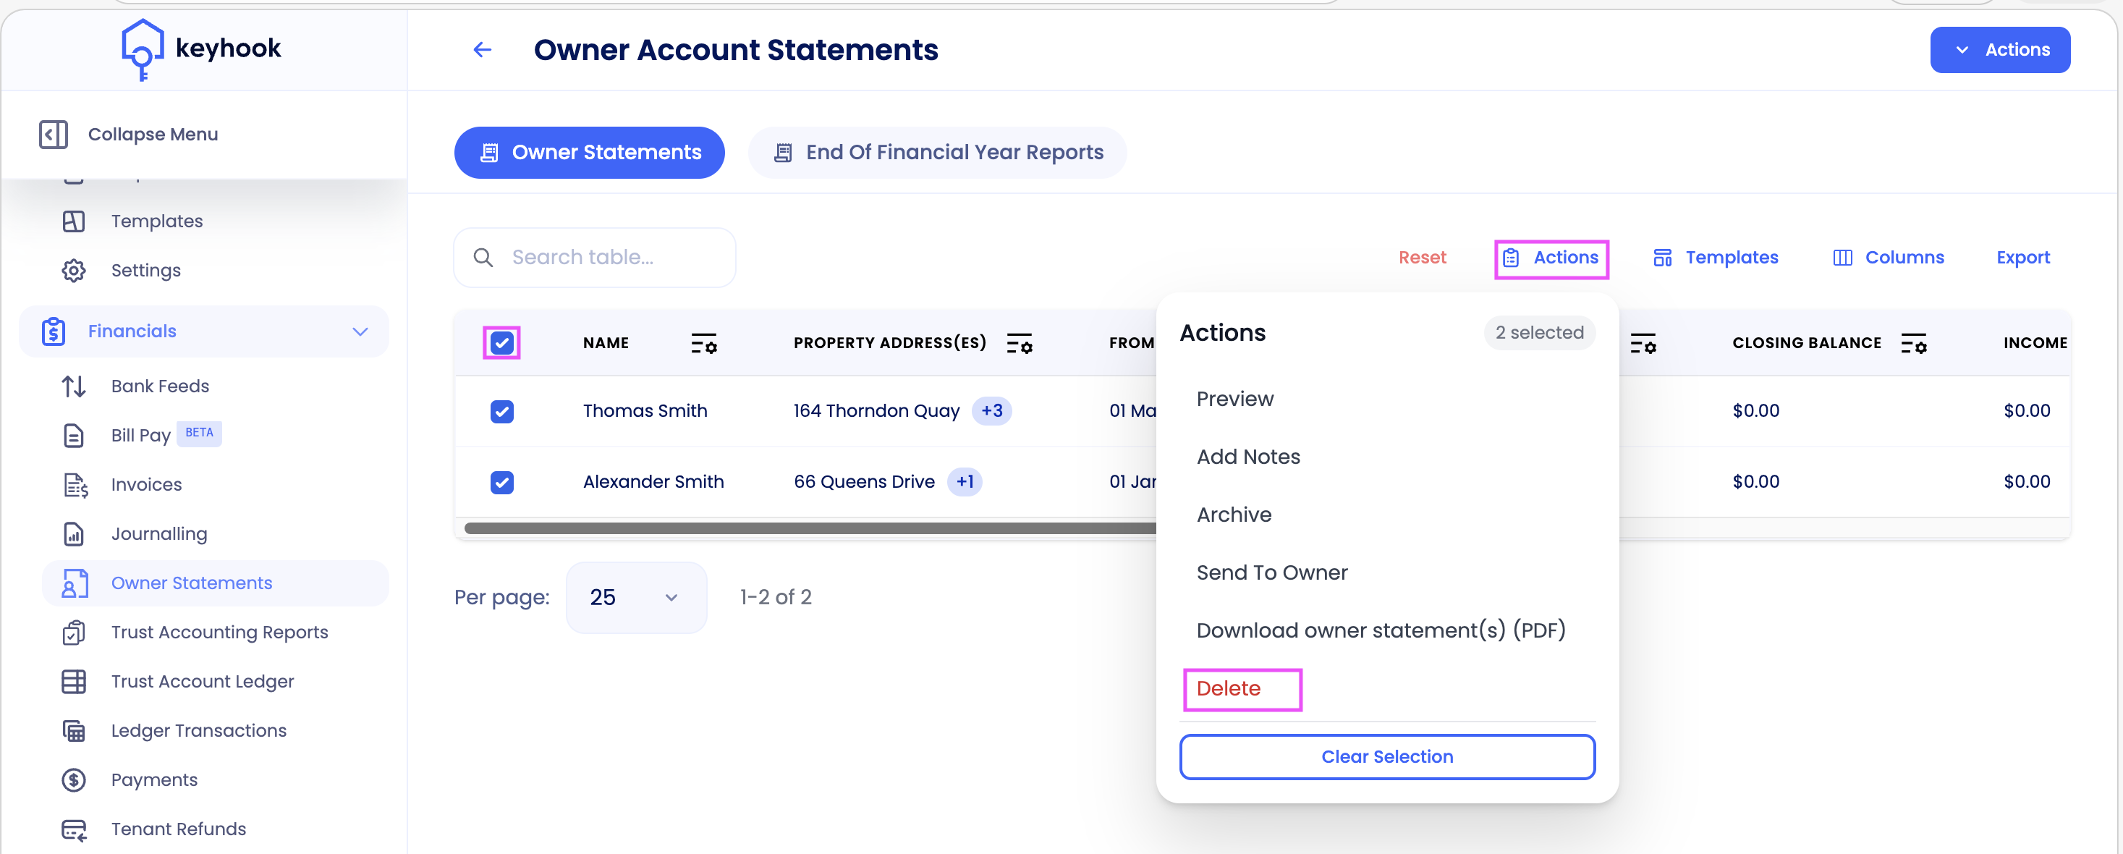Choose Add Notes from the Actions menu
This screenshot has width=2123, height=854.
click(1247, 457)
